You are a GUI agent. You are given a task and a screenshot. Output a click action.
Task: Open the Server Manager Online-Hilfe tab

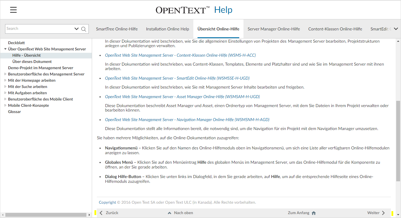pos(274,29)
